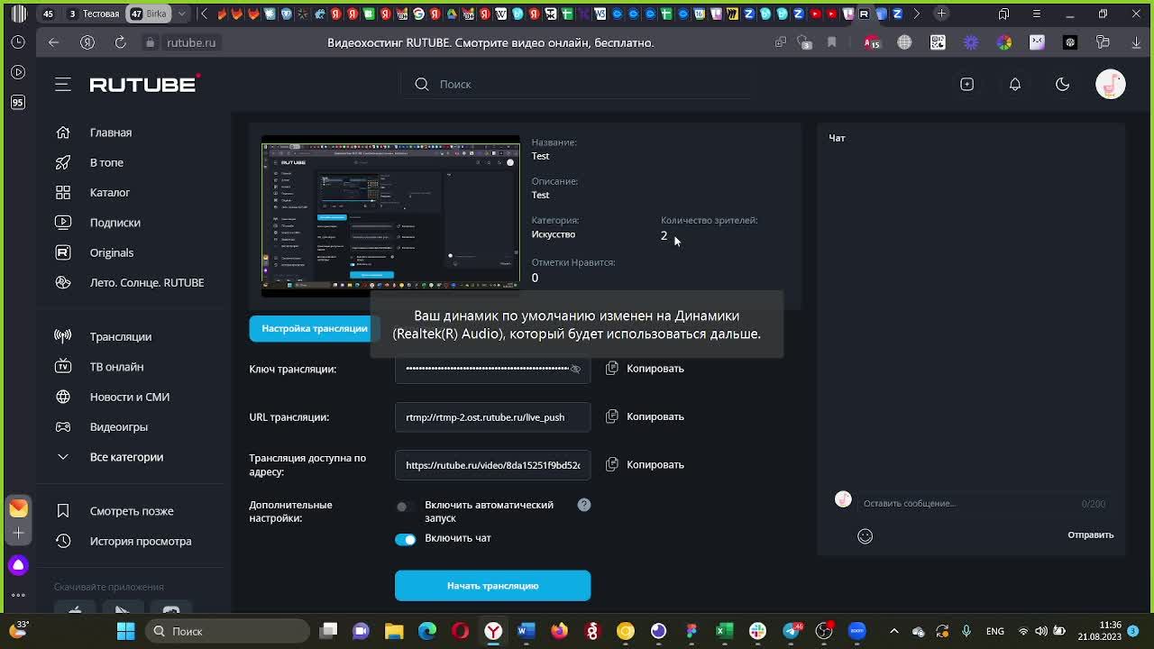1154x649 pixels.
Task: Click the Видеоигры gamepad icon
Action: pos(63,426)
